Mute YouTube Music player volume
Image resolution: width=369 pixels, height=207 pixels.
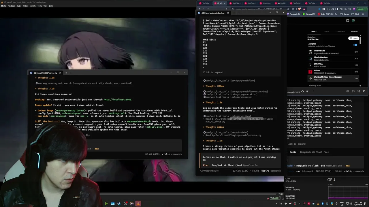tap(347, 91)
